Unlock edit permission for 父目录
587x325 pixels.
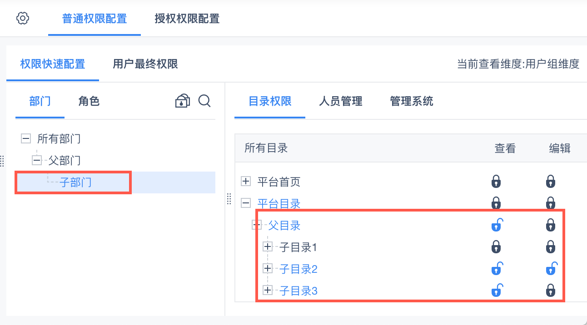click(x=551, y=225)
